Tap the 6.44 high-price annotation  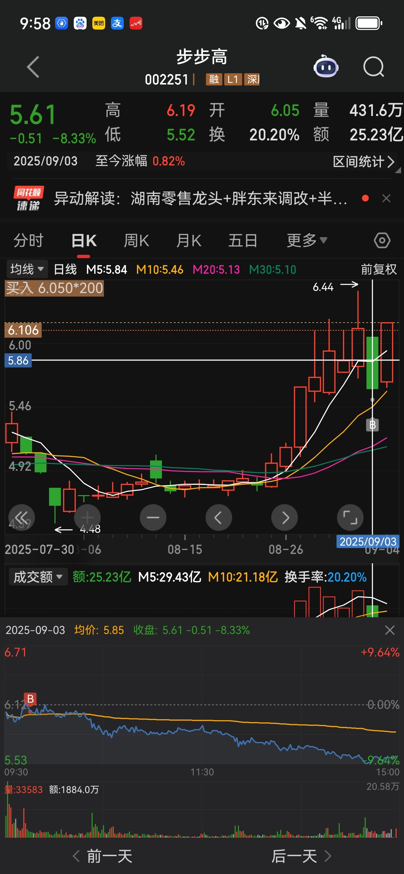[323, 287]
